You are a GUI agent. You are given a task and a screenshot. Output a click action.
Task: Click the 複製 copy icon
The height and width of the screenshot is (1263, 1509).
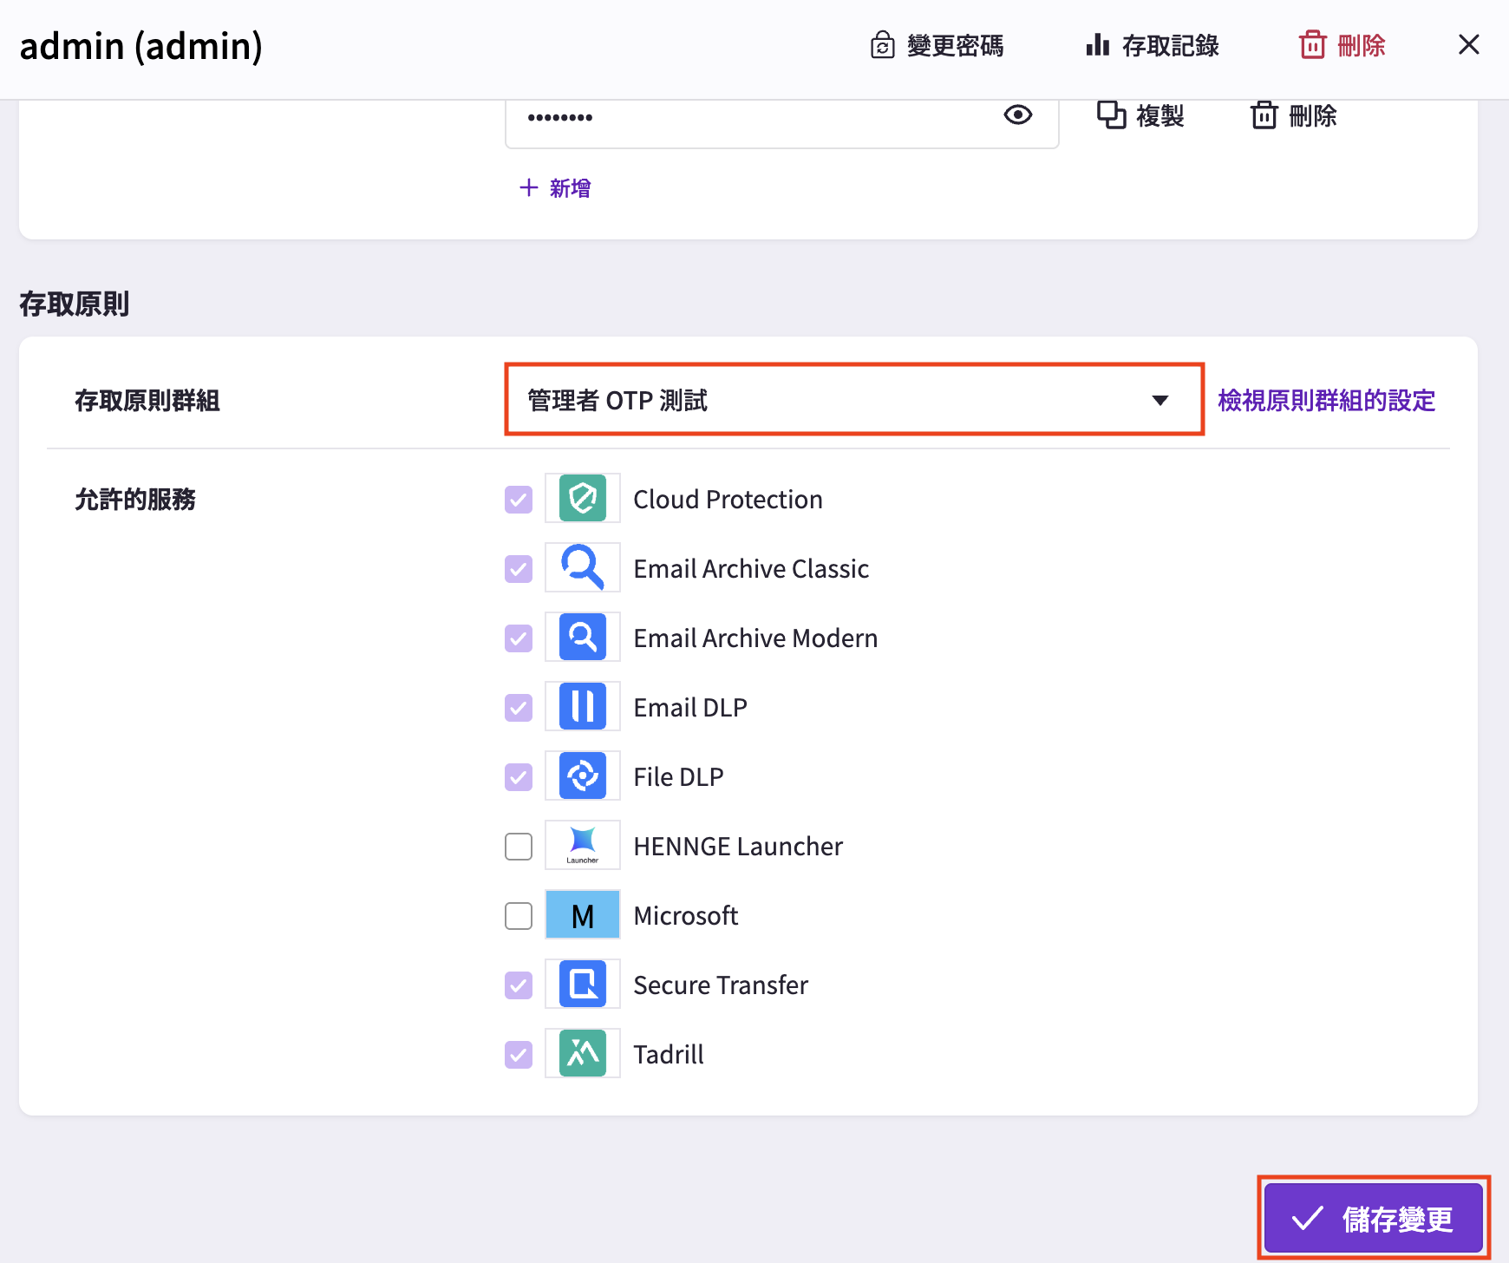tap(1111, 115)
